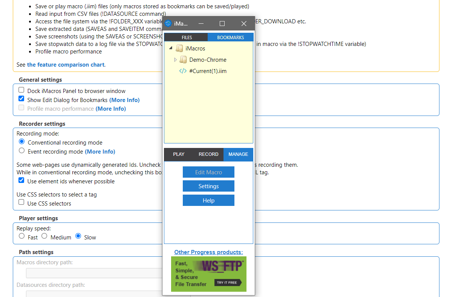Screen dimensions: 476x297
Task: Uncheck Use element ids whenever possible
Action: 21,180
